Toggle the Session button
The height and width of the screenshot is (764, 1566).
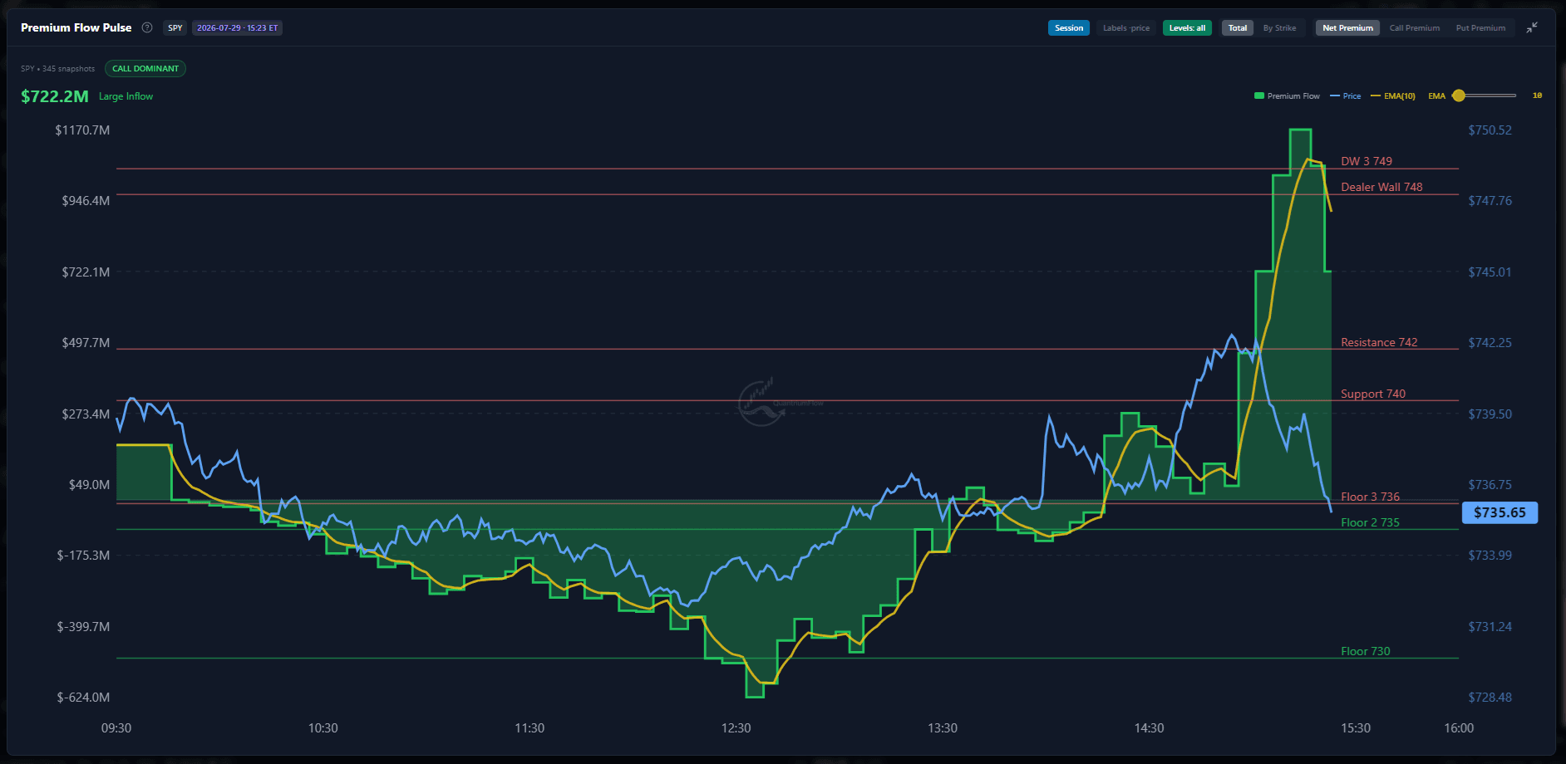(x=1069, y=28)
